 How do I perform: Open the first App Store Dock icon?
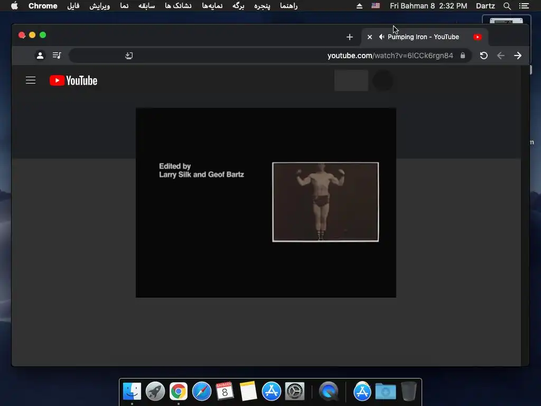271,391
